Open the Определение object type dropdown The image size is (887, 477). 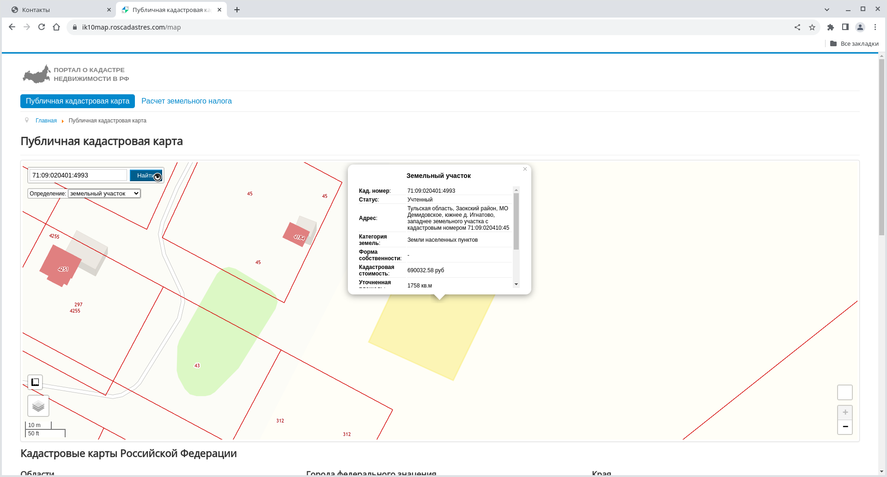[104, 194]
